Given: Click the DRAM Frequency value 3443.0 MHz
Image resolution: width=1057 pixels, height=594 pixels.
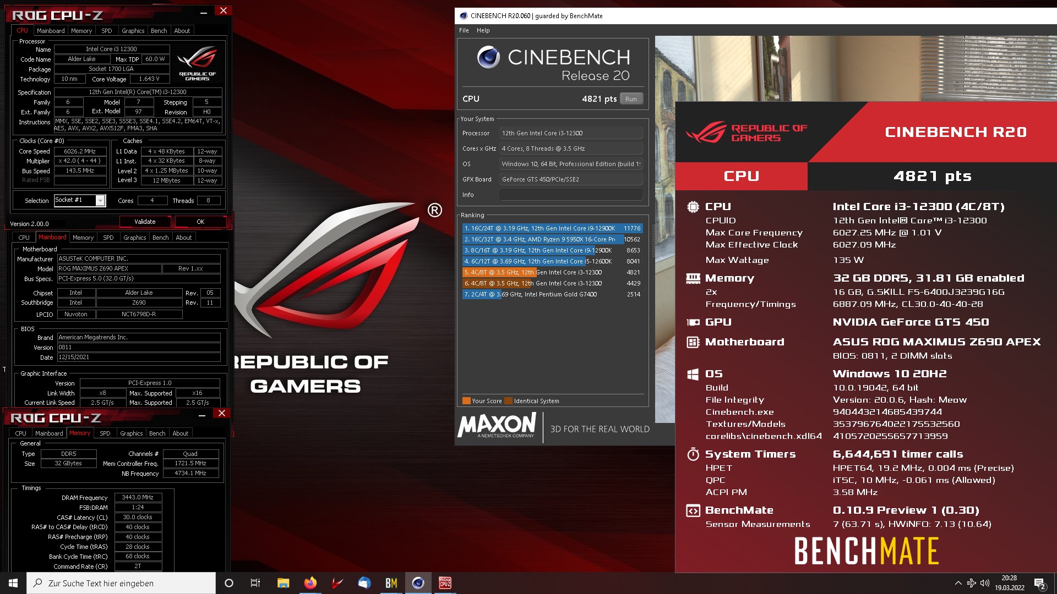Looking at the screenshot, I should click(x=137, y=497).
